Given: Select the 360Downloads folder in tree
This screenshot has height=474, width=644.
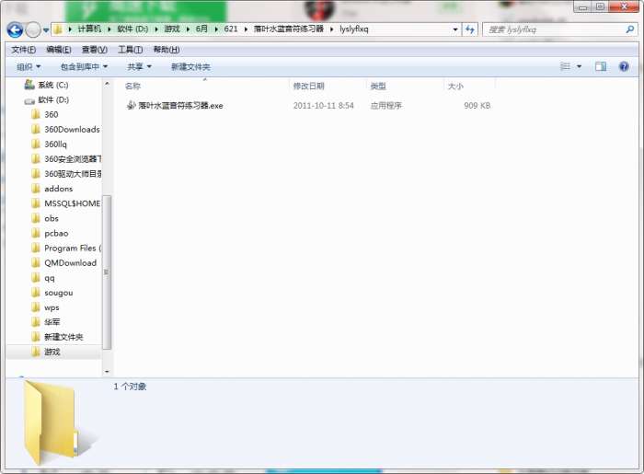Looking at the screenshot, I should 72,130.
